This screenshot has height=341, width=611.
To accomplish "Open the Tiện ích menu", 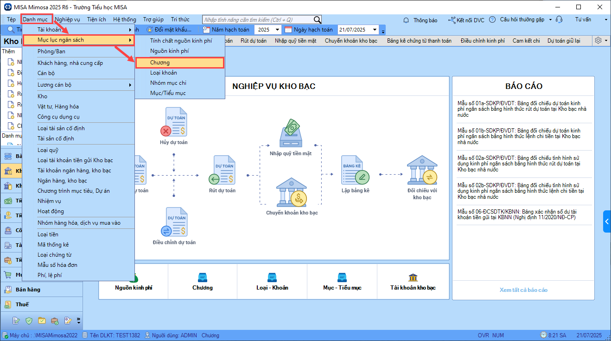I will pyautogui.click(x=96, y=19).
